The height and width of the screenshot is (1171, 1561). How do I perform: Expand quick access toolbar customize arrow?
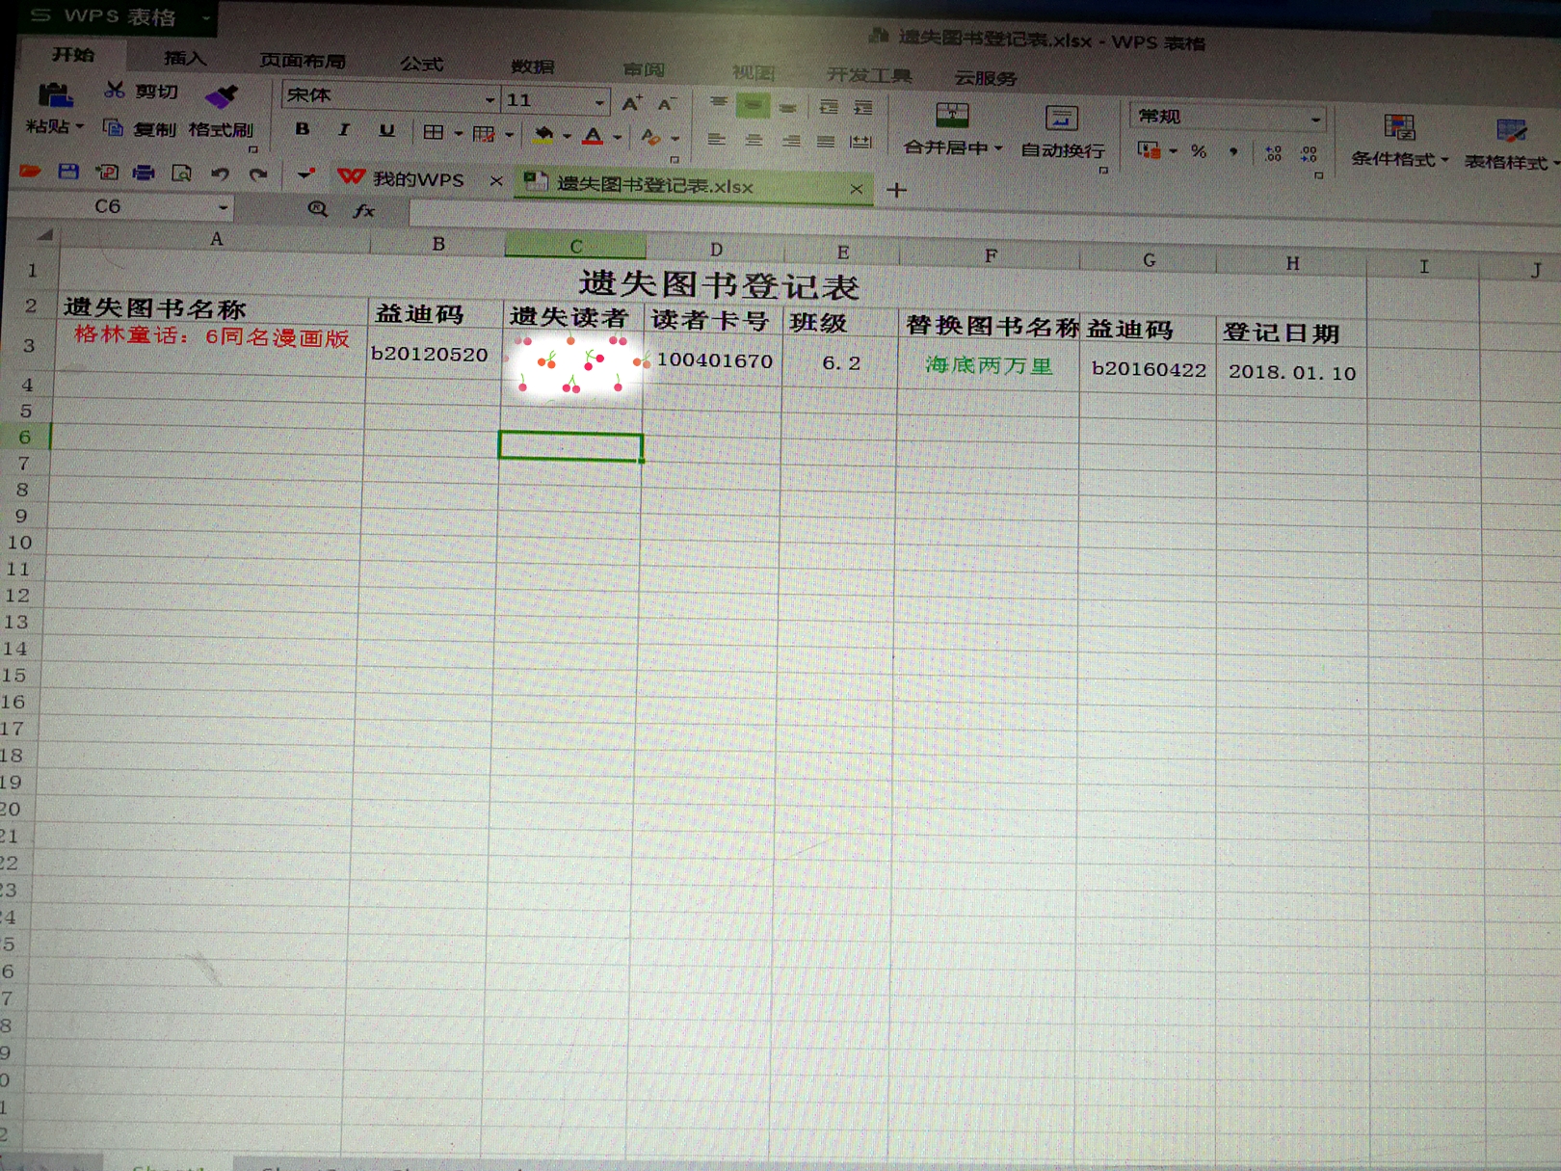tap(305, 174)
